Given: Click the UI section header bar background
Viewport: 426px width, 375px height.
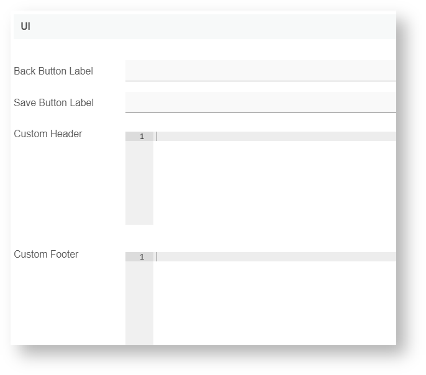Looking at the screenshot, I should click(x=211, y=27).
